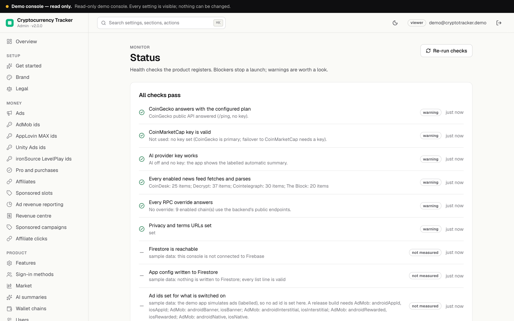Click the Revenue centre receipt icon

pyautogui.click(x=9, y=216)
